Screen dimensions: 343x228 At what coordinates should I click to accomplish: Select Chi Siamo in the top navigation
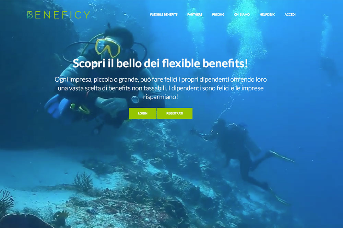coord(242,15)
